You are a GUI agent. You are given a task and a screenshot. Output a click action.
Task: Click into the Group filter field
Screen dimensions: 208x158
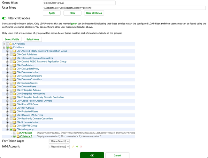click(79, 3)
